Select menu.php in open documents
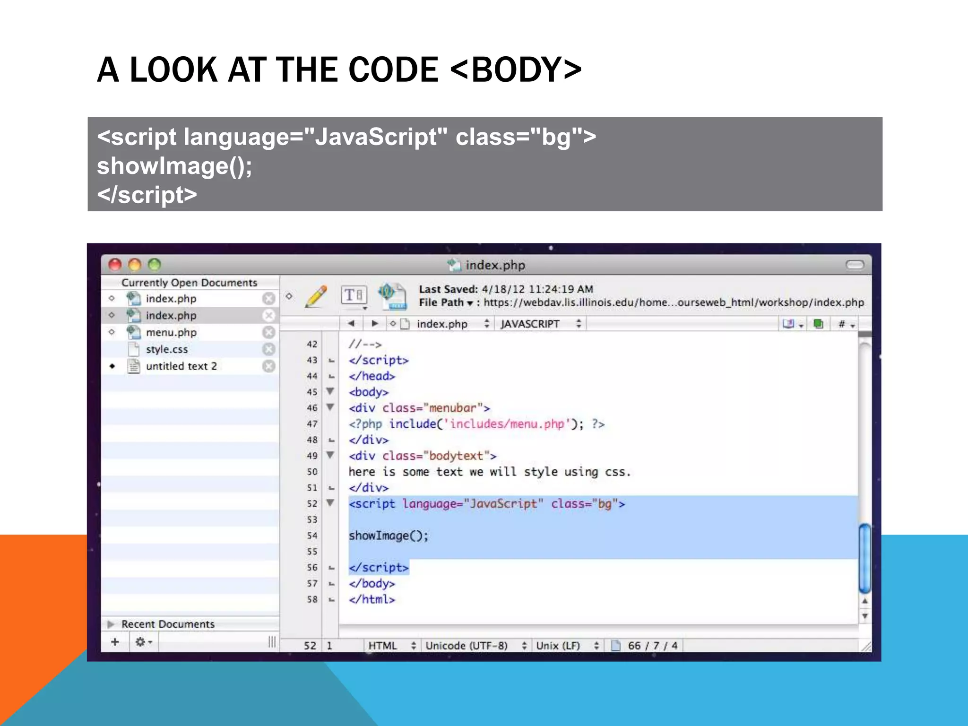The image size is (968, 726). tap(190, 332)
